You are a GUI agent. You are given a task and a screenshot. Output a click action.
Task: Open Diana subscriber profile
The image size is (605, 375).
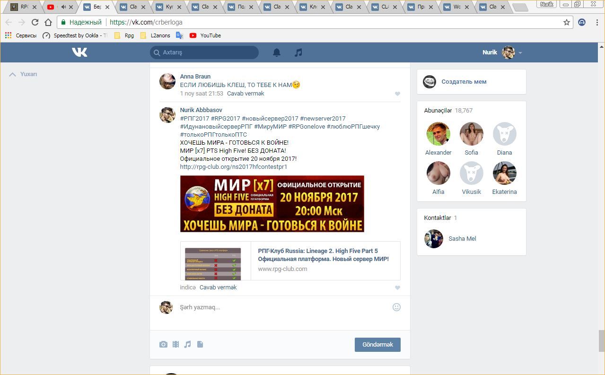505,134
